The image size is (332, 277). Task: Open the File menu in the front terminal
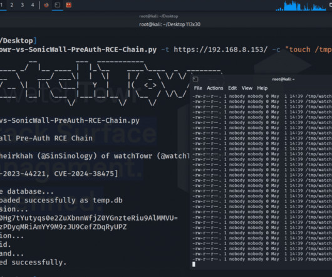click(x=198, y=88)
